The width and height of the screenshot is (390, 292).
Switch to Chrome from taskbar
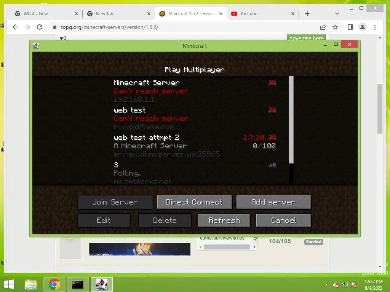[x=54, y=284]
